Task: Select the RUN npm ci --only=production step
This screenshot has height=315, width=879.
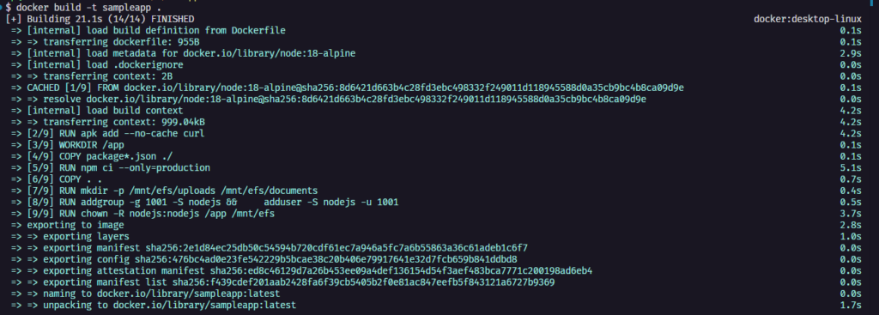Action: (x=111, y=167)
